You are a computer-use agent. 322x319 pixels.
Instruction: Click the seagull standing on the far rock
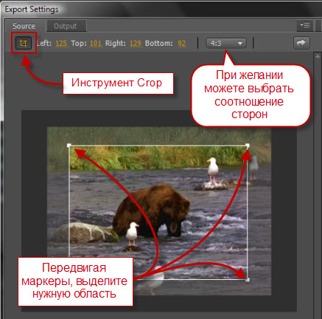point(213,170)
